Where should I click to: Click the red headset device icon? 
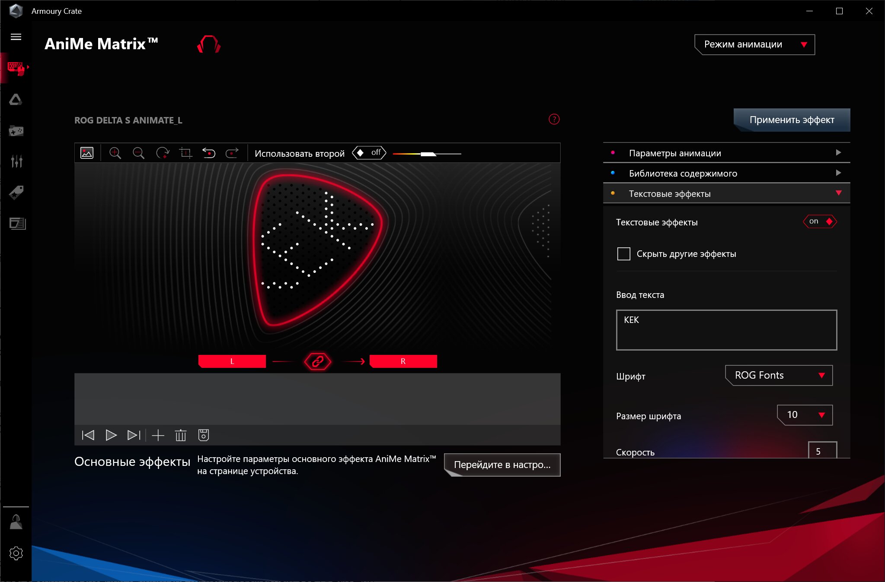[209, 44]
